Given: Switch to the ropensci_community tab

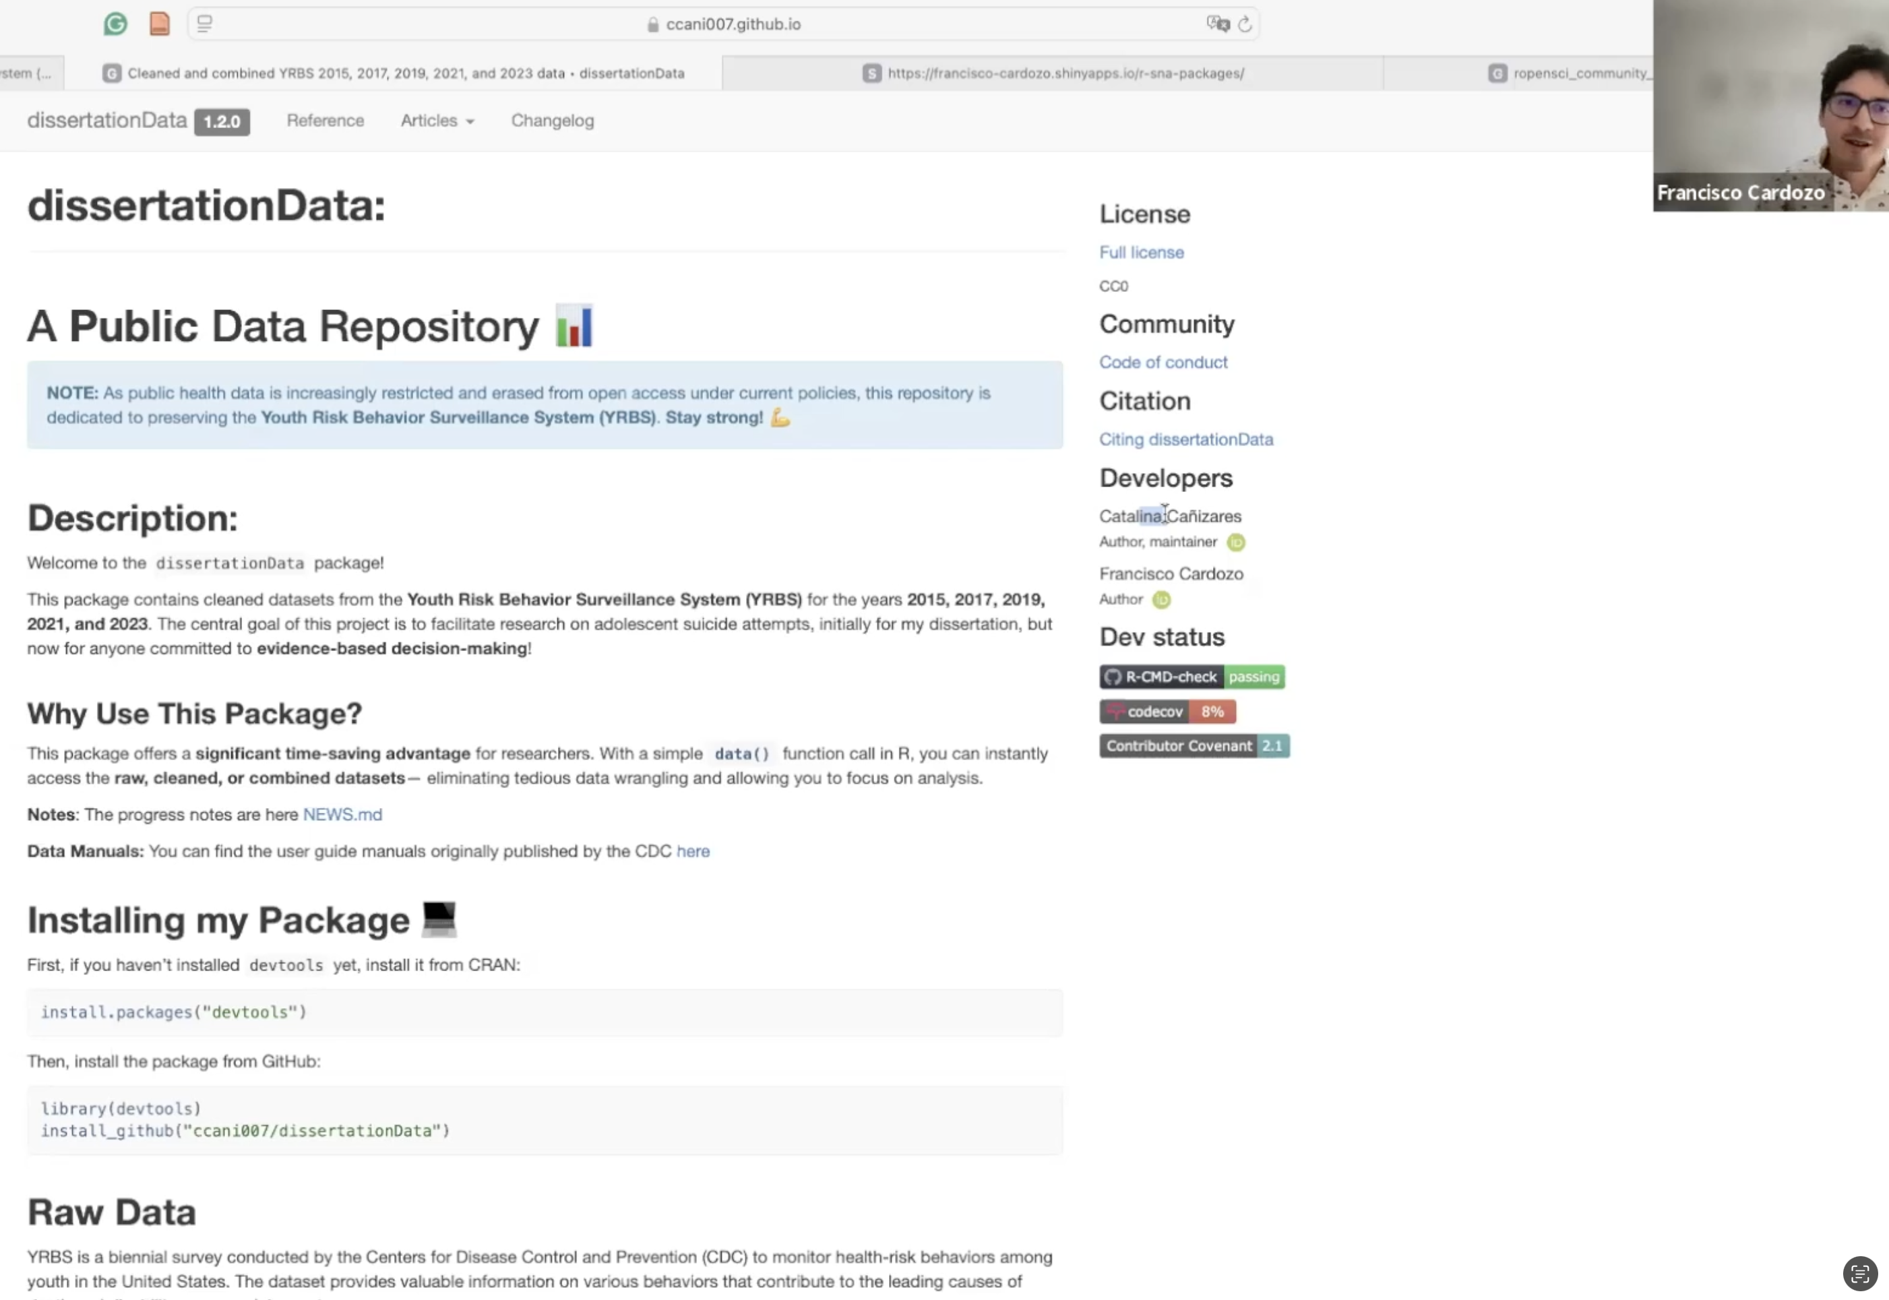Looking at the screenshot, I should 1569,73.
